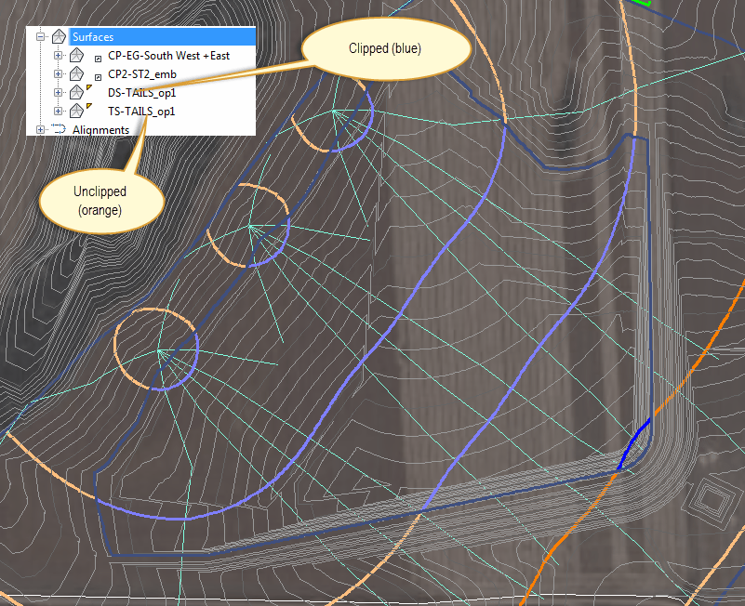Screen dimensions: 745x606
Task: Click the surface icon for DS-TAILS_op1
Action: [78, 91]
